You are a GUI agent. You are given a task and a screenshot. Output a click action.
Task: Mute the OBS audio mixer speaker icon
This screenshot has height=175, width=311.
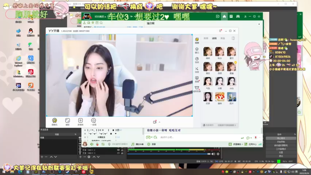click(x=213, y=154)
